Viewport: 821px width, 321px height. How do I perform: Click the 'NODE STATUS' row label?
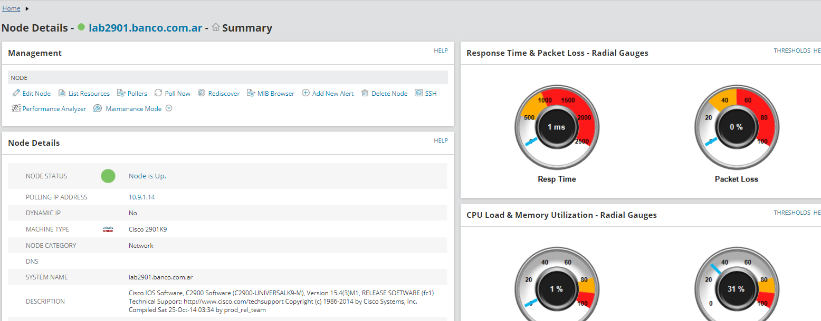point(46,176)
